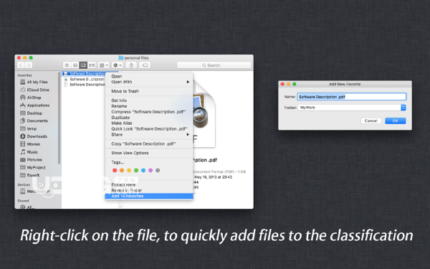The height and width of the screenshot is (269, 430).
Task: Apply the purple tag color
Action: coord(150,171)
